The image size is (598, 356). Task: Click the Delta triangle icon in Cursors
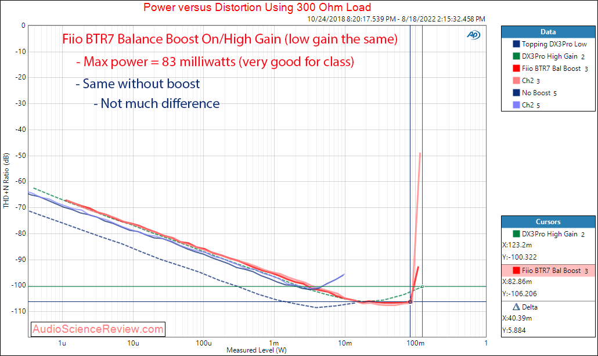516,307
